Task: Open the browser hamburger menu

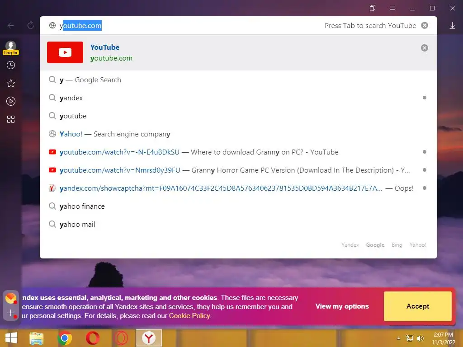Action: tap(392, 8)
